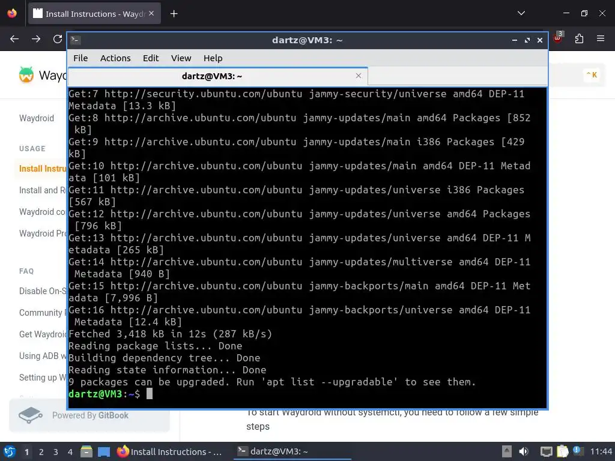Open the Install and Run sidebar link

(43, 190)
